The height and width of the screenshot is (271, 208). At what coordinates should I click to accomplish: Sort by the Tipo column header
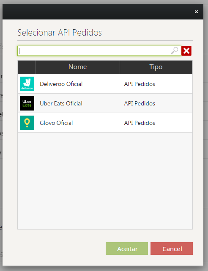coord(156,67)
